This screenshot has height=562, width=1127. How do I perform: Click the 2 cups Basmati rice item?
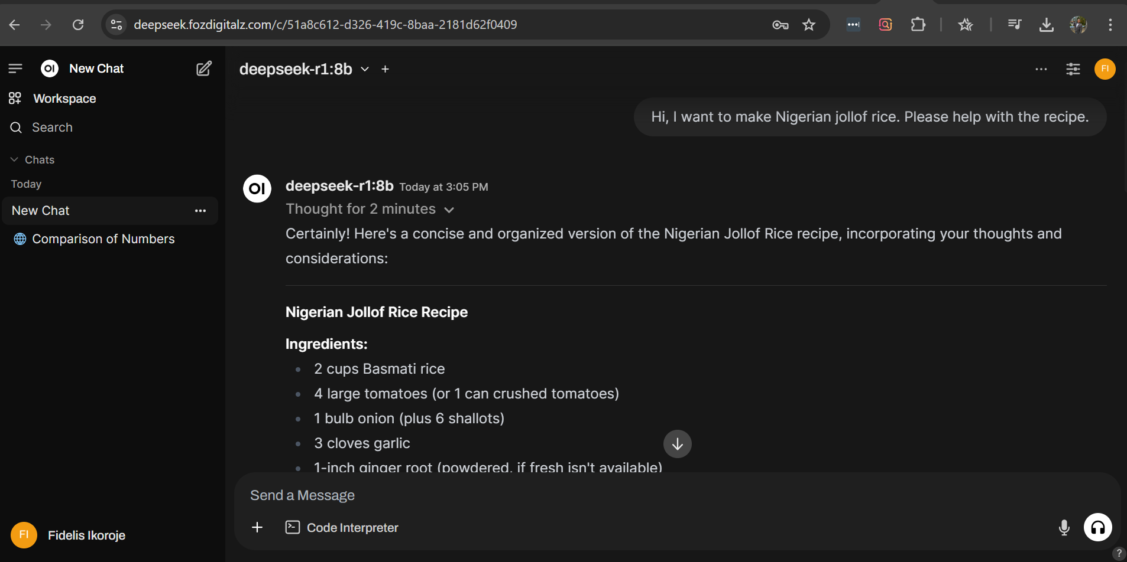tap(379, 369)
